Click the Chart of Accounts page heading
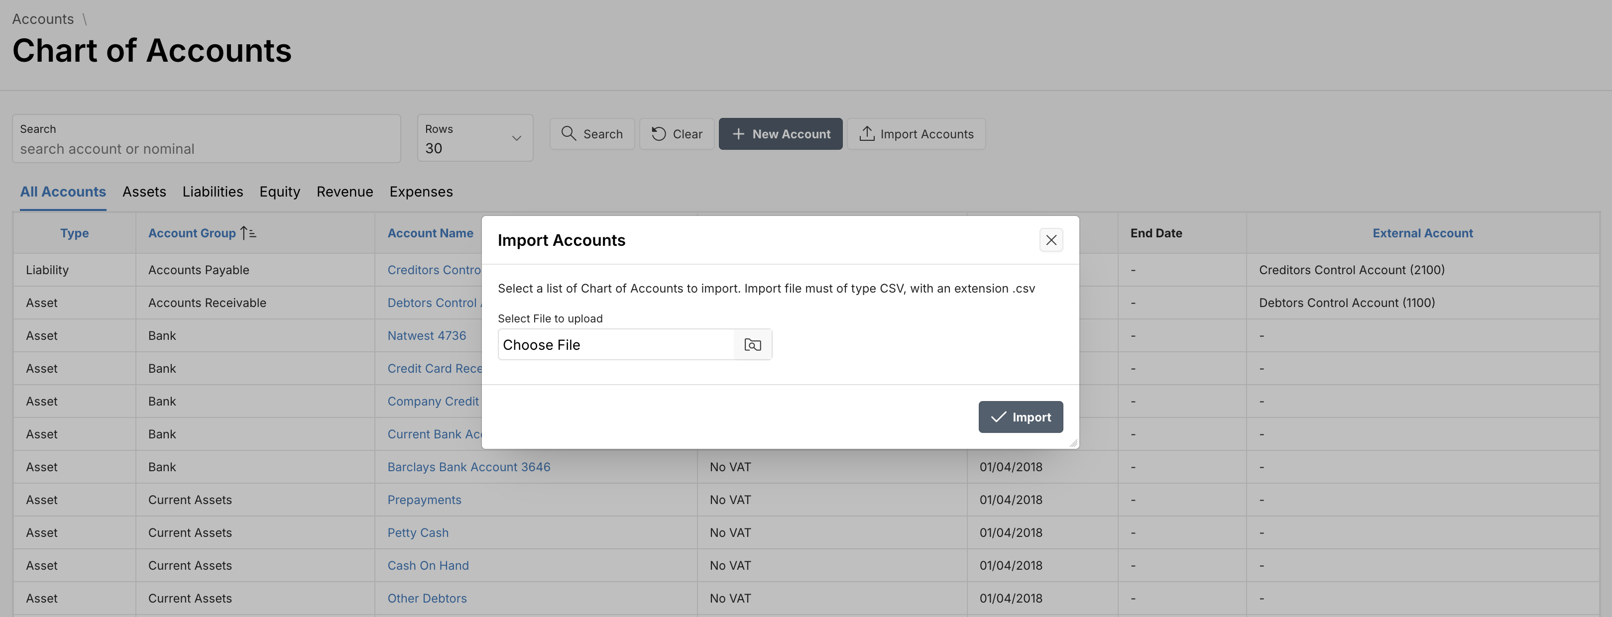The width and height of the screenshot is (1612, 617). pos(152,51)
